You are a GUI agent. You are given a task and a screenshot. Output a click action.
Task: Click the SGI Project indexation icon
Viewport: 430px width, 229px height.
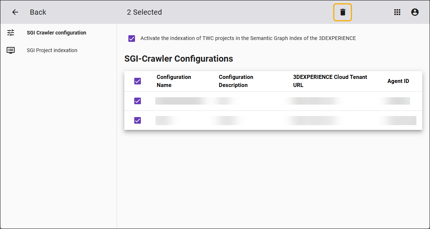11,50
